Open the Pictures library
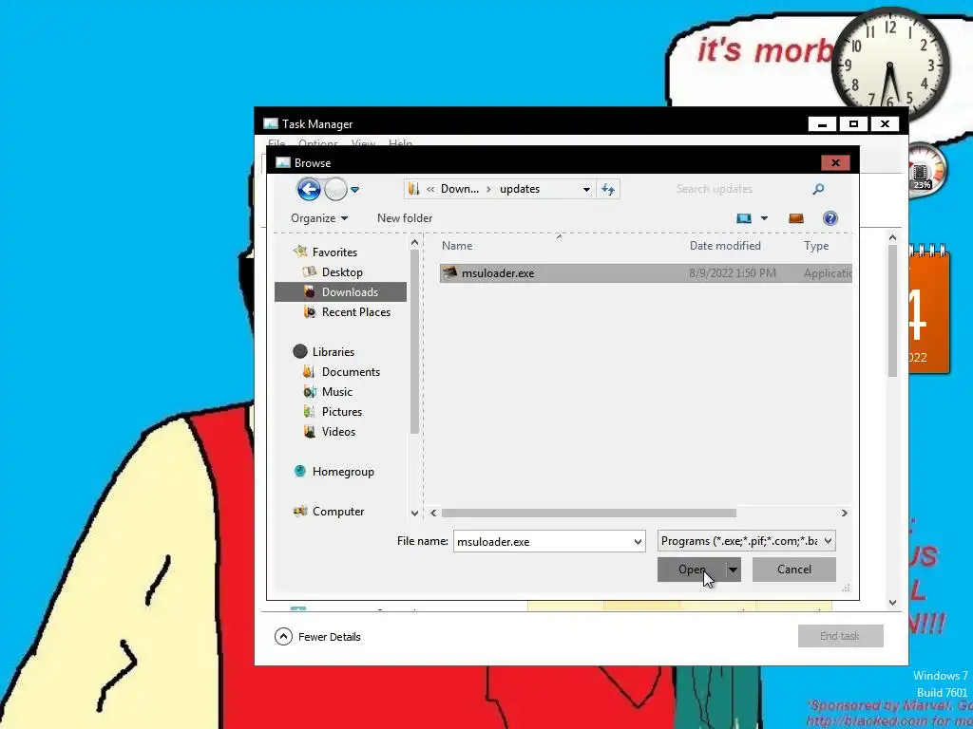 coord(342,412)
